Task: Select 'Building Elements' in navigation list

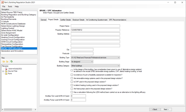Action: pos(9,19)
